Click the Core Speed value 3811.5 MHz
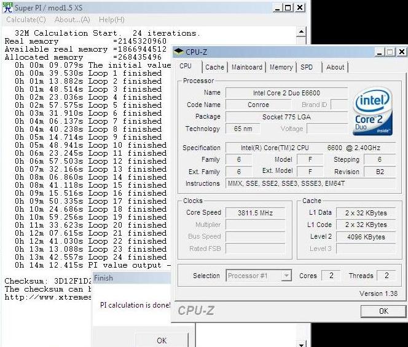 255,213
